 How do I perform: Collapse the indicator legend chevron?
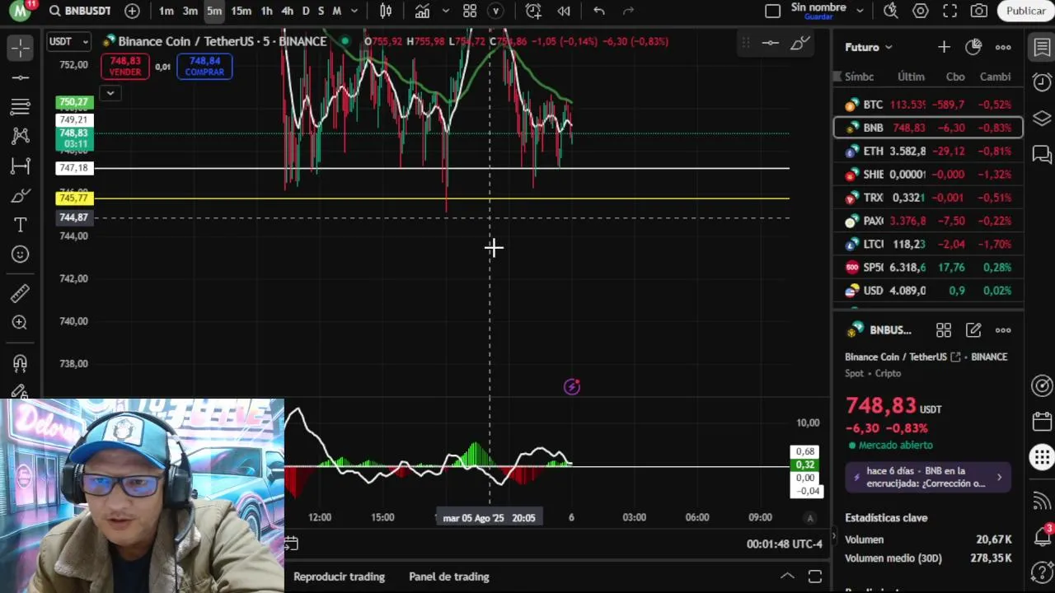pyautogui.click(x=110, y=93)
